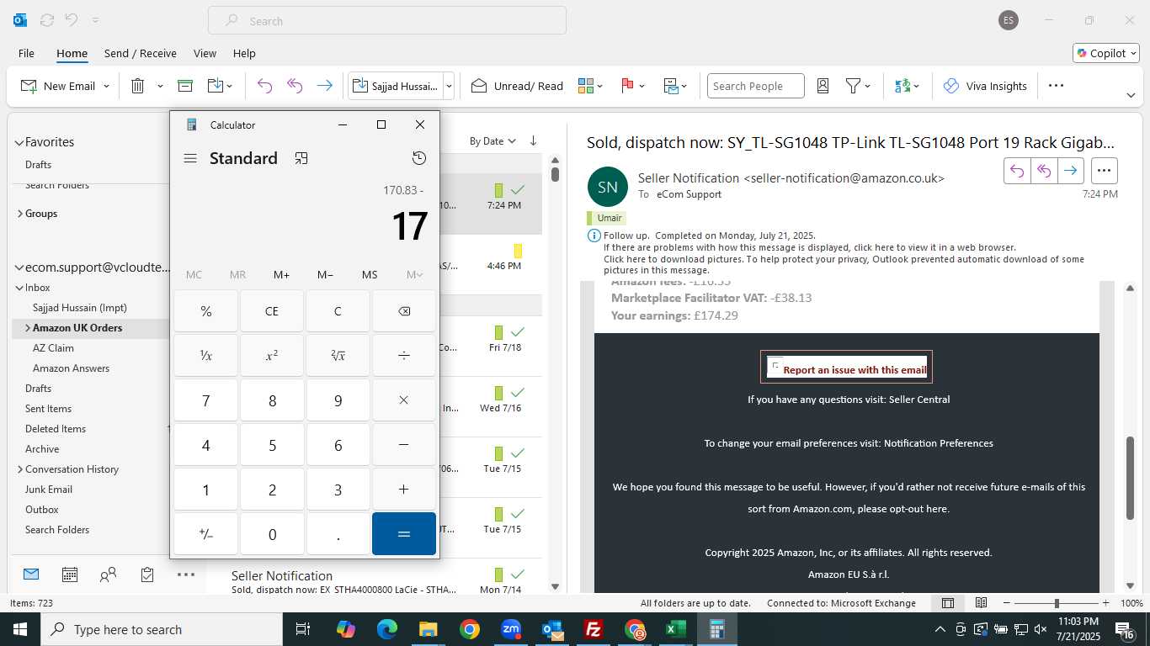Click Zoom app in taskbar
Viewport: 1150px width, 646px height.
point(511,629)
